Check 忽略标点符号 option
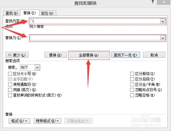The width and height of the screenshot is (171, 131). coord(132,90)
